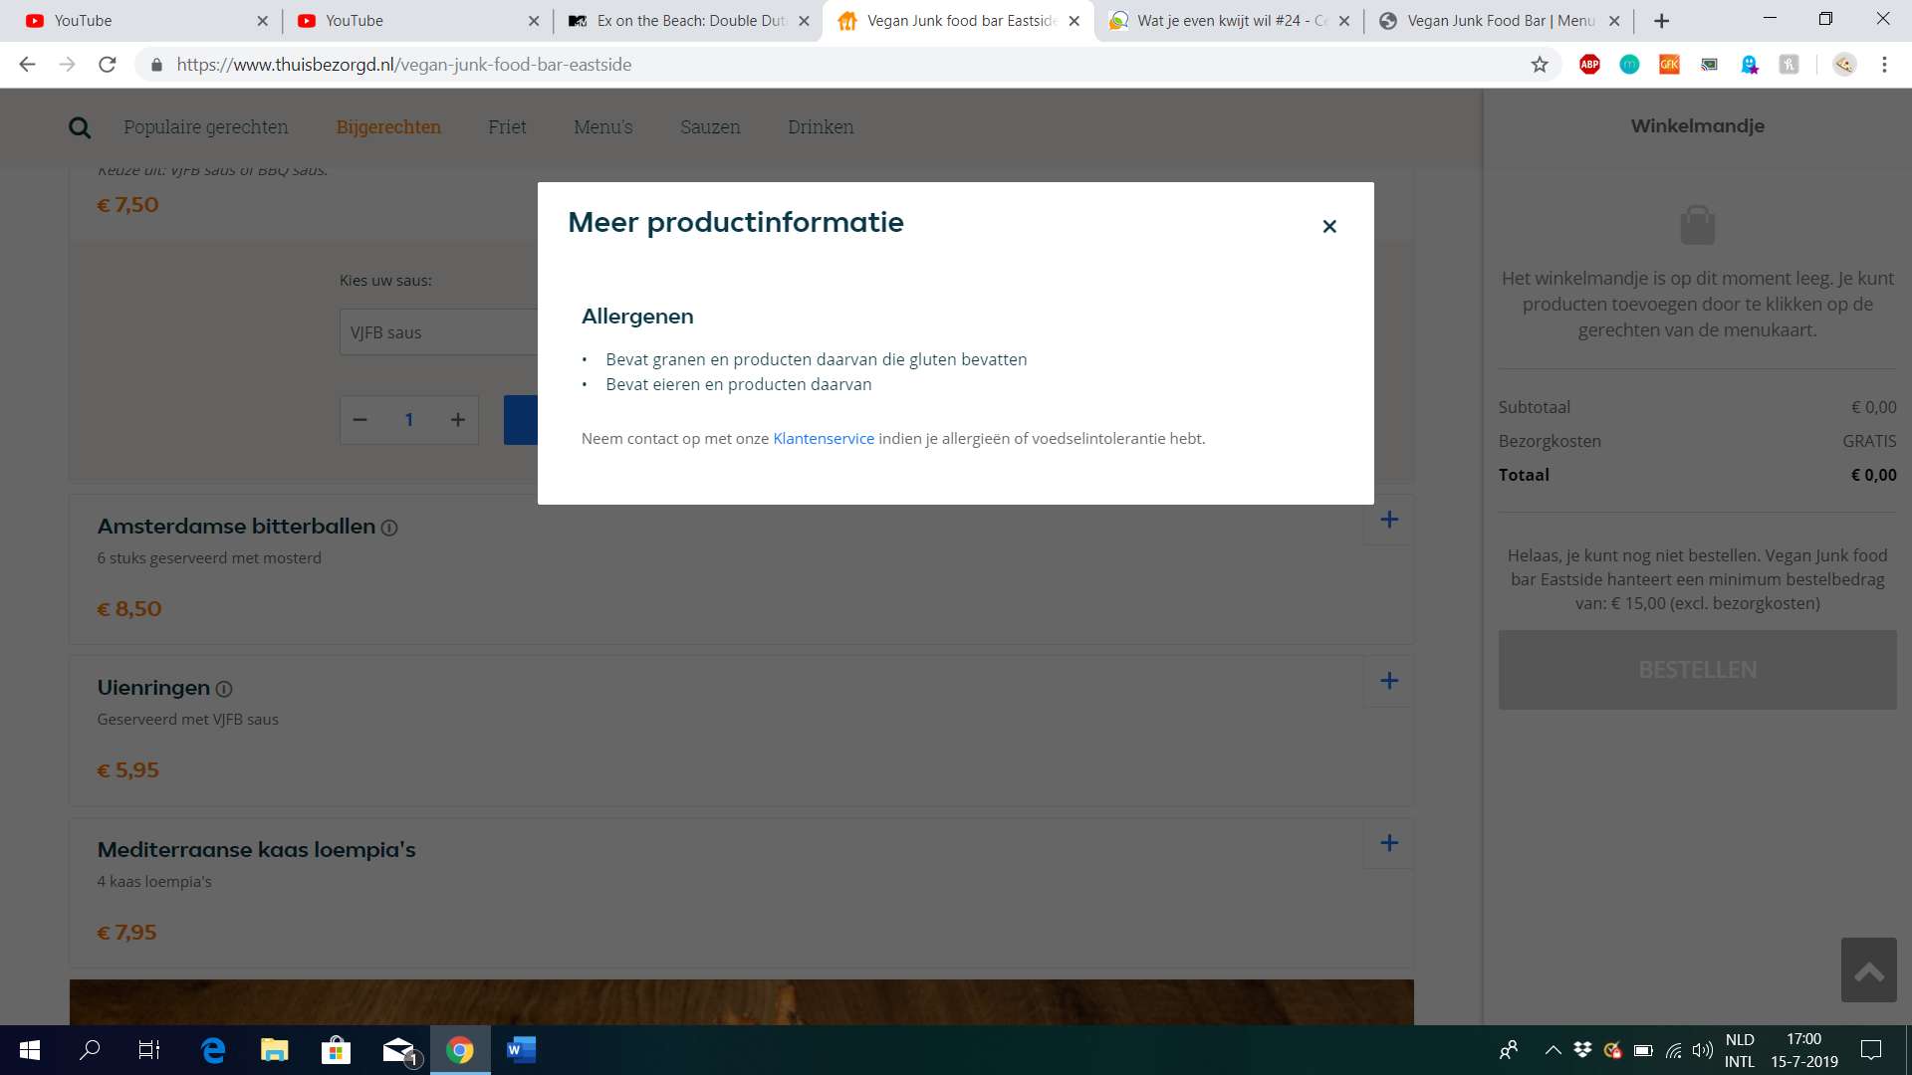Switch to the Ex on the Beach tab

pos(687,21)
